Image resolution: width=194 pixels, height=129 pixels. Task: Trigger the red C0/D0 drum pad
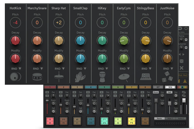(50, 121)
